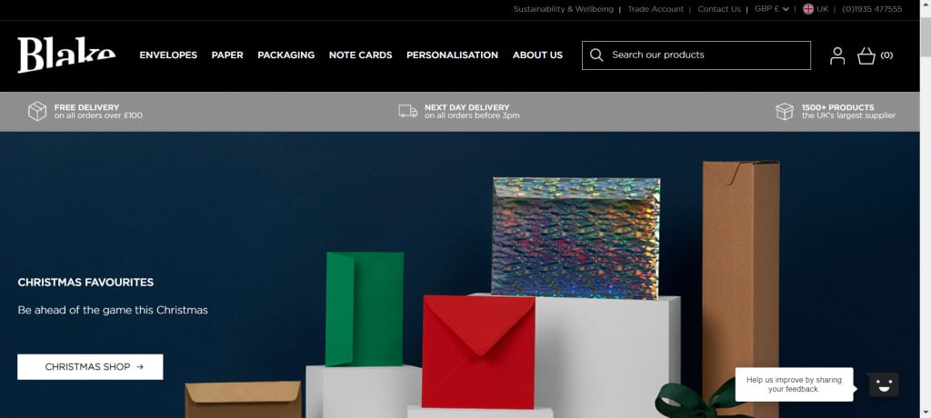
Task: Go to the Christmas Shop
Action: (90, 367)
